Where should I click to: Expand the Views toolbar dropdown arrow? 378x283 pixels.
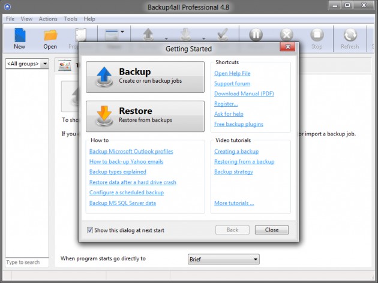click(x=122, y=32)
